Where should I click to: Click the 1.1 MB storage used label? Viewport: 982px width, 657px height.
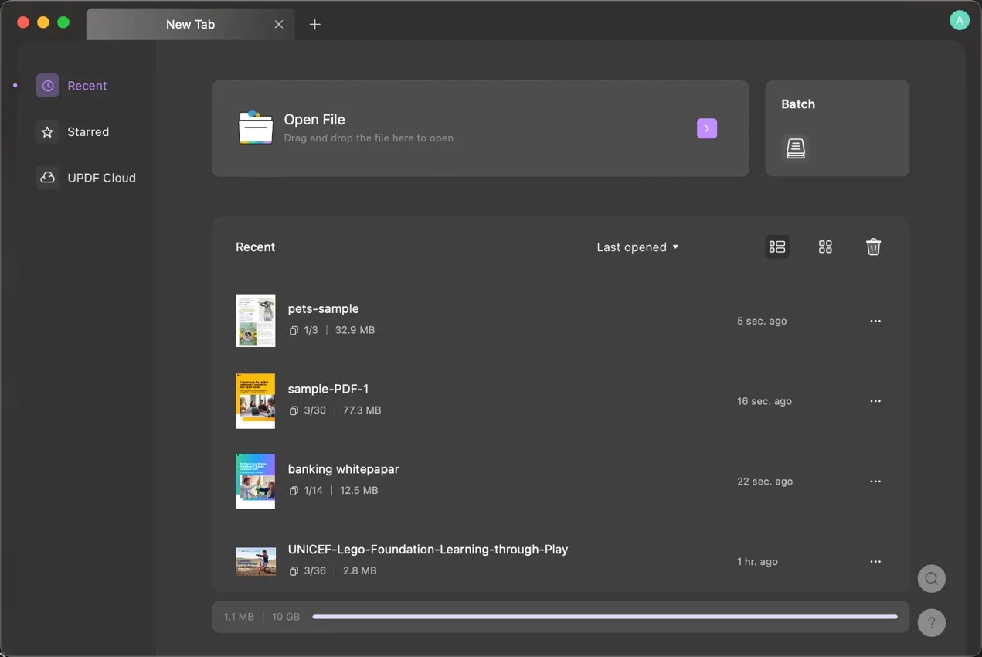239,617
